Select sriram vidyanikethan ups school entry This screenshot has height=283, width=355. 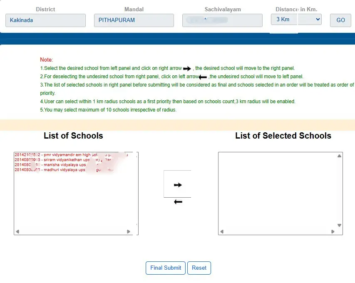click(63, 160)
